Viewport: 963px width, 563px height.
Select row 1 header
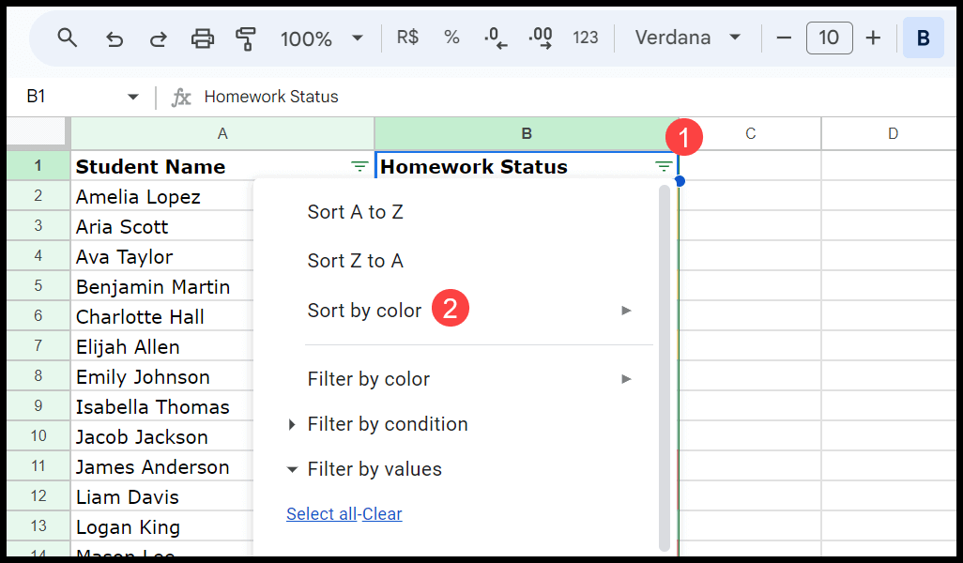click(38, 166)
